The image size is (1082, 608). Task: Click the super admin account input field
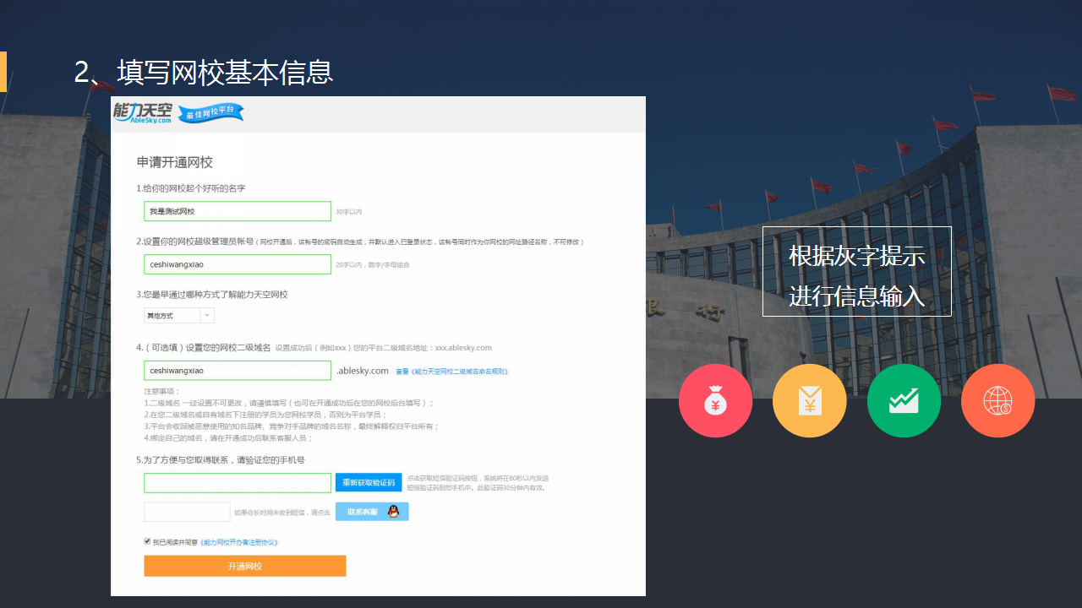point(237,264)
